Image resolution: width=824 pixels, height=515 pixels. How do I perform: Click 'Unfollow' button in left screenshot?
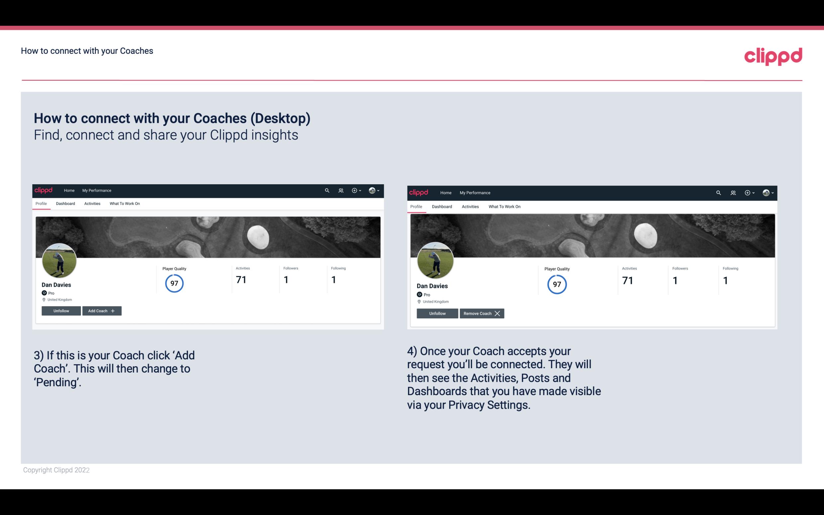pos(61,310)
